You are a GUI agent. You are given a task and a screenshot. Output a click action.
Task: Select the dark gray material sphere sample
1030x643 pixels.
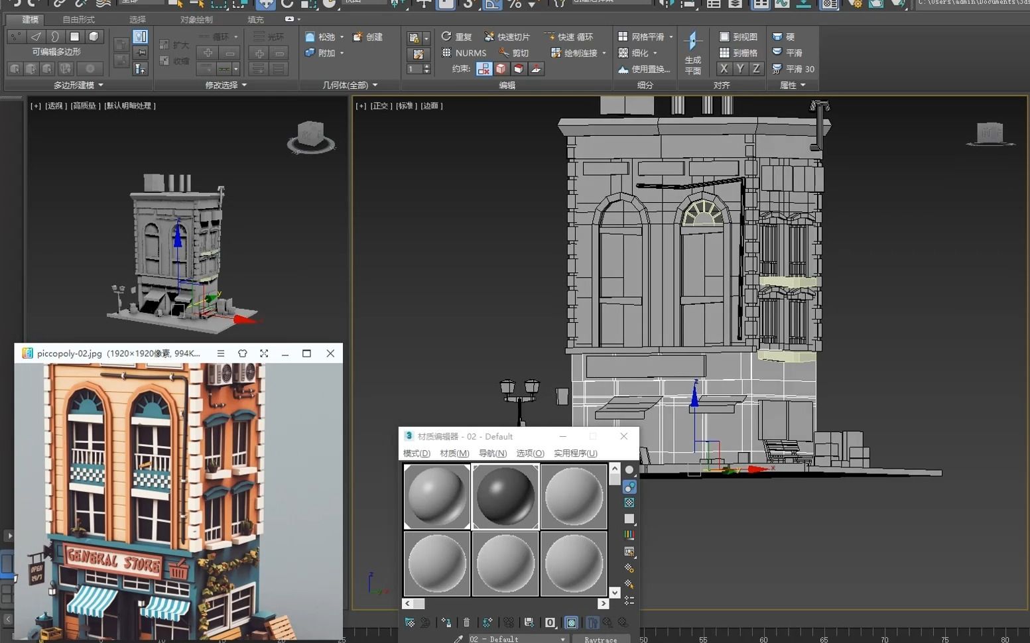click(x=505, y=496)
